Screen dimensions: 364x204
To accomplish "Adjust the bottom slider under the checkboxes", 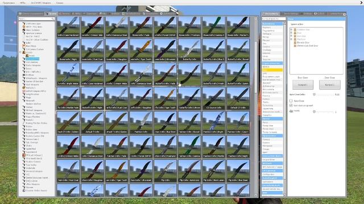I will (324, 112).
